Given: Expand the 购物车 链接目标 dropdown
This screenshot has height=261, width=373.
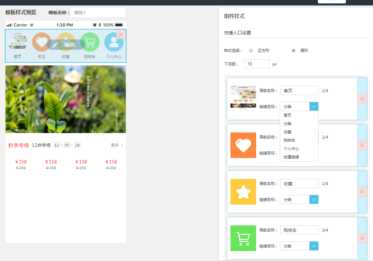Looking at the screenshot, I should [314, 246].
